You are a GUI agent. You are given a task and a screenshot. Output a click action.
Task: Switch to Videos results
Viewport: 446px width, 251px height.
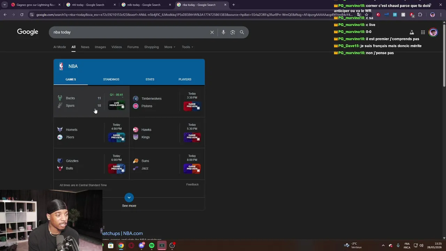click(x=117, y=47)
